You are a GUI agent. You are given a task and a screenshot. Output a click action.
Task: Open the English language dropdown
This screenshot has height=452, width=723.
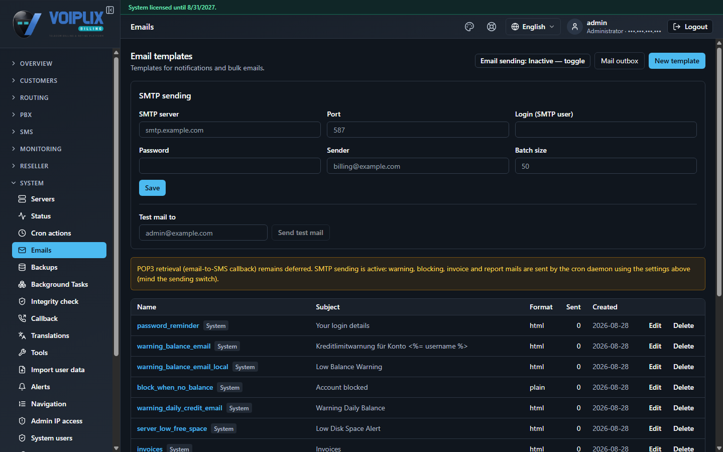pos(533,27)
